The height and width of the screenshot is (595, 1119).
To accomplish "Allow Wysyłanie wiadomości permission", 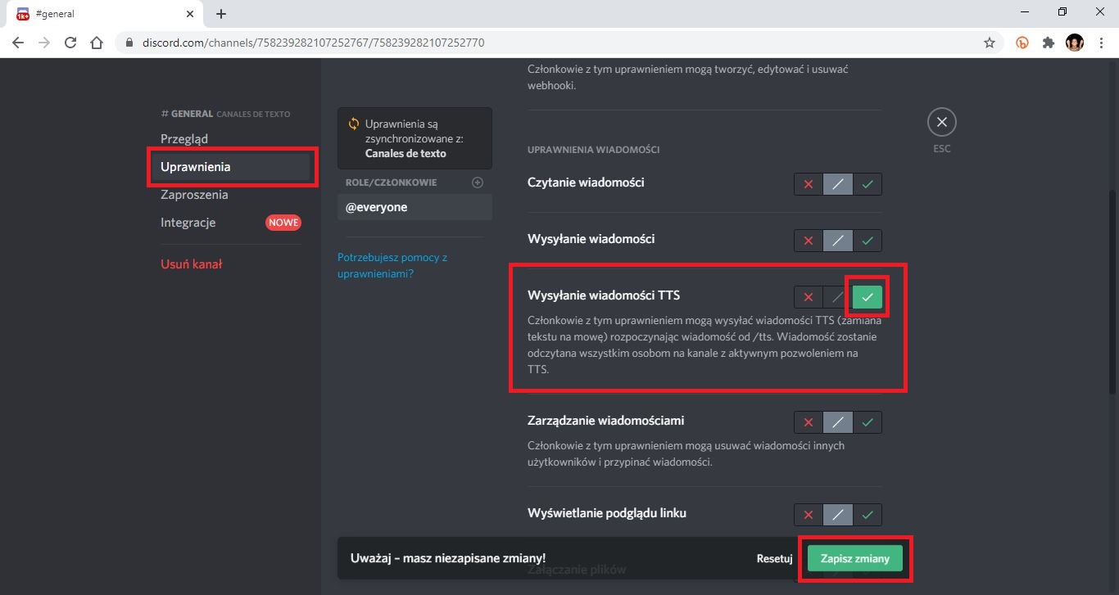I will (868, 241).
